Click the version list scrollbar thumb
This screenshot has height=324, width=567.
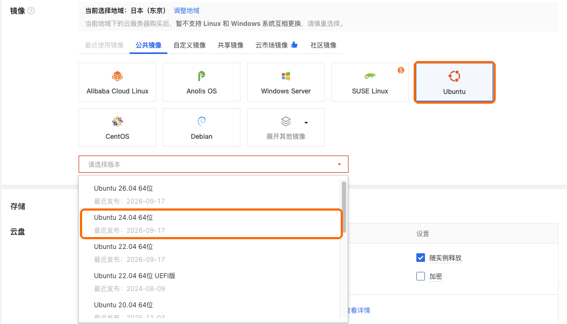344,207
